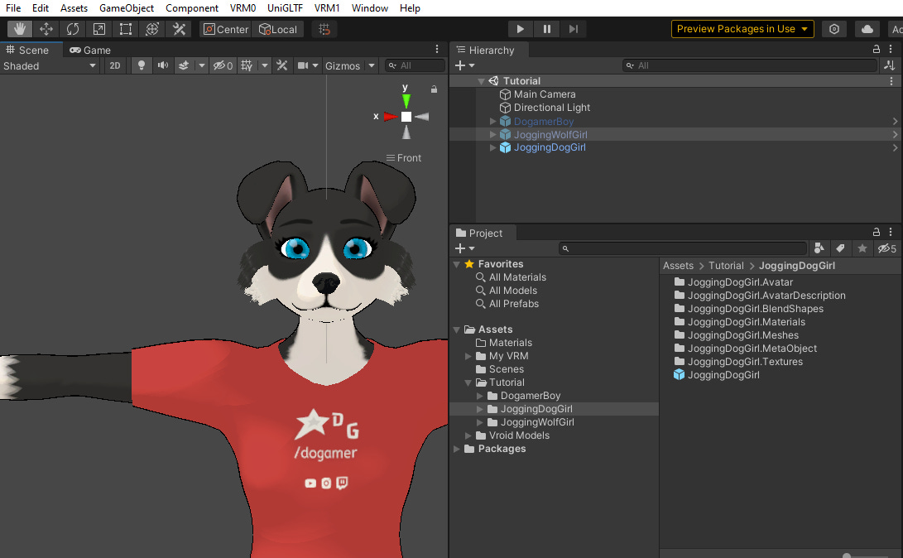The width and height of the screenshot is (903, 558).
Task: Click Scene view search field
Action: pyautogui.click(x=415, y=65)
